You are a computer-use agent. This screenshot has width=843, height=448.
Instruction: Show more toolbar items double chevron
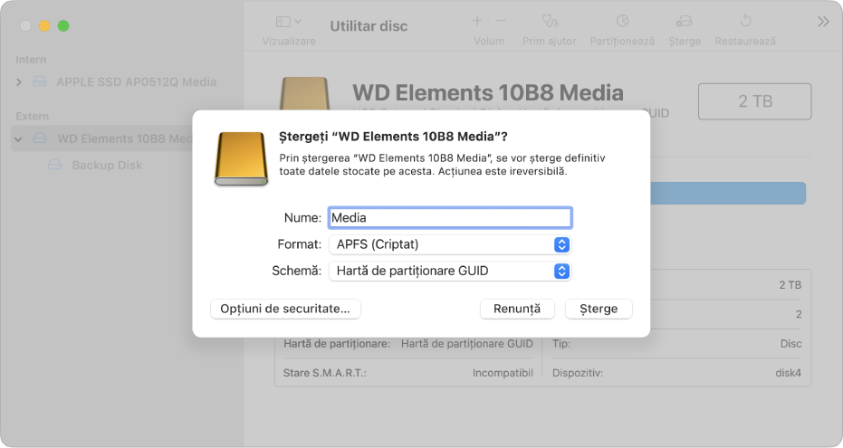click(823, 22)
